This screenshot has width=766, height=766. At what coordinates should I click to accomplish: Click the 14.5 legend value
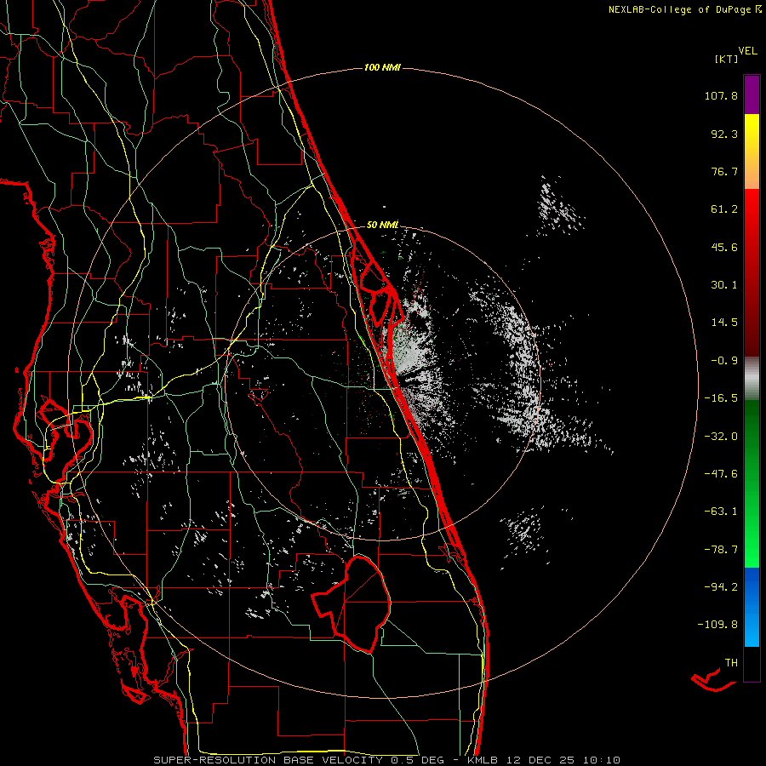pos(724,323)
